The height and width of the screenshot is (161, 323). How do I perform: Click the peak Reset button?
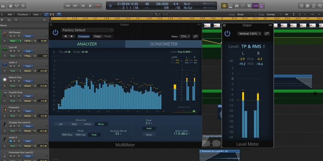[149, 135]
